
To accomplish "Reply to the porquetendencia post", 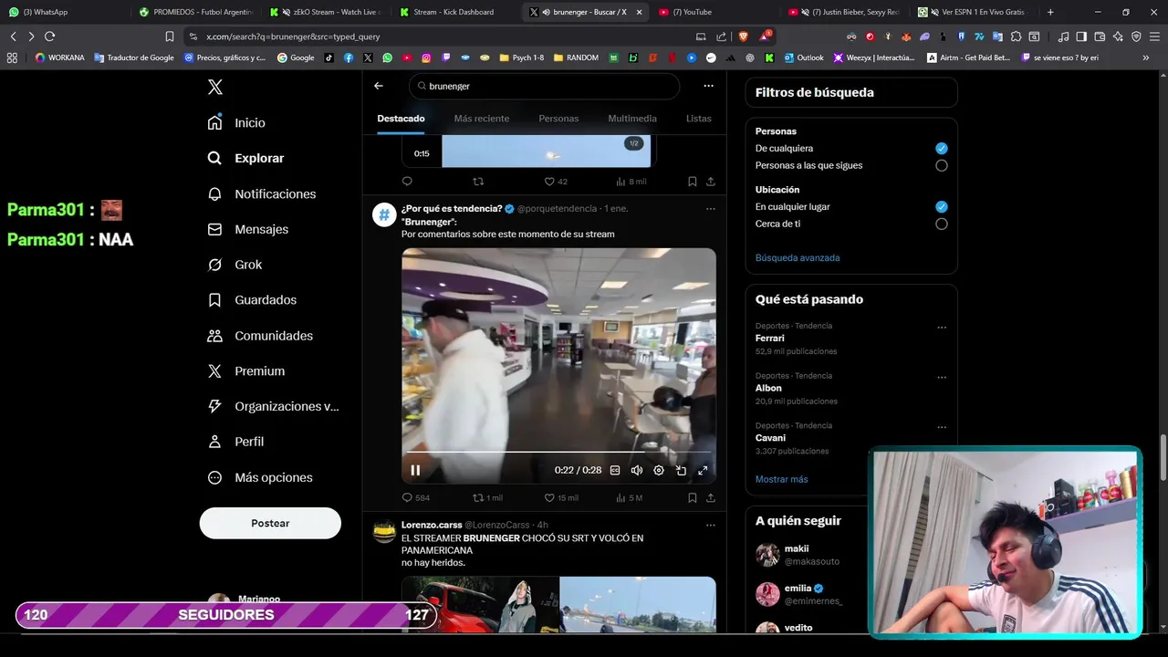I will [x=415, y=497].
